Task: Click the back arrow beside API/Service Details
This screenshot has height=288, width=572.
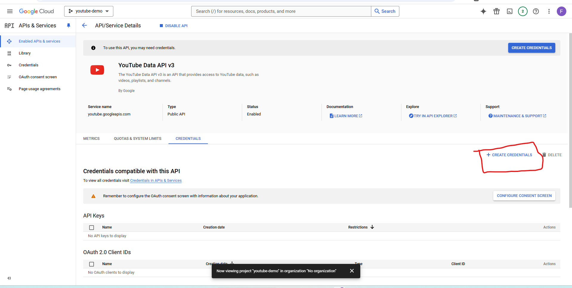Action: (x=84, y=26)
